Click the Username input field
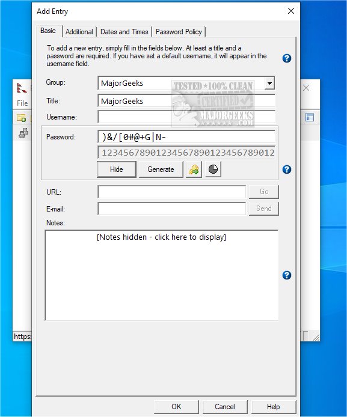Viewport: 347px width, 417px height. point(186,117)
